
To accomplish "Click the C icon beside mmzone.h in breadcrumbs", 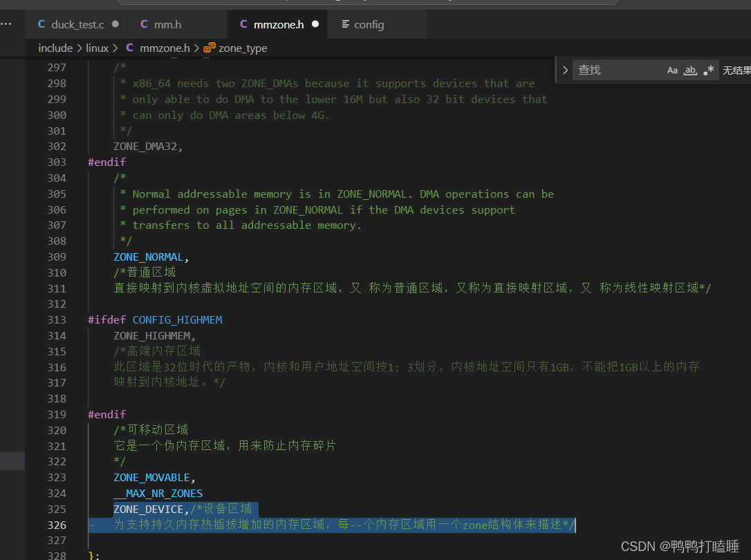I will (129, 48).
